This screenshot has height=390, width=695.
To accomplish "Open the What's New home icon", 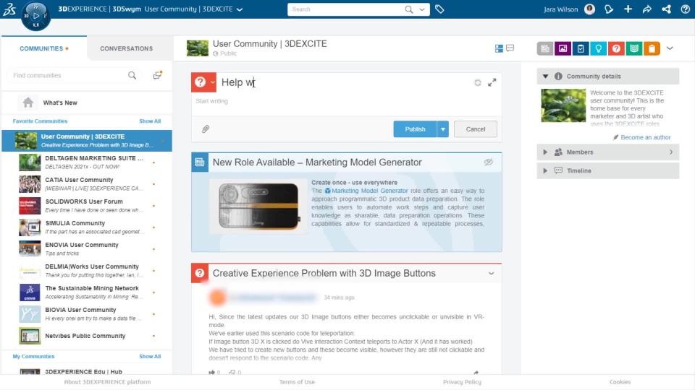I will [x=28, y=103].
